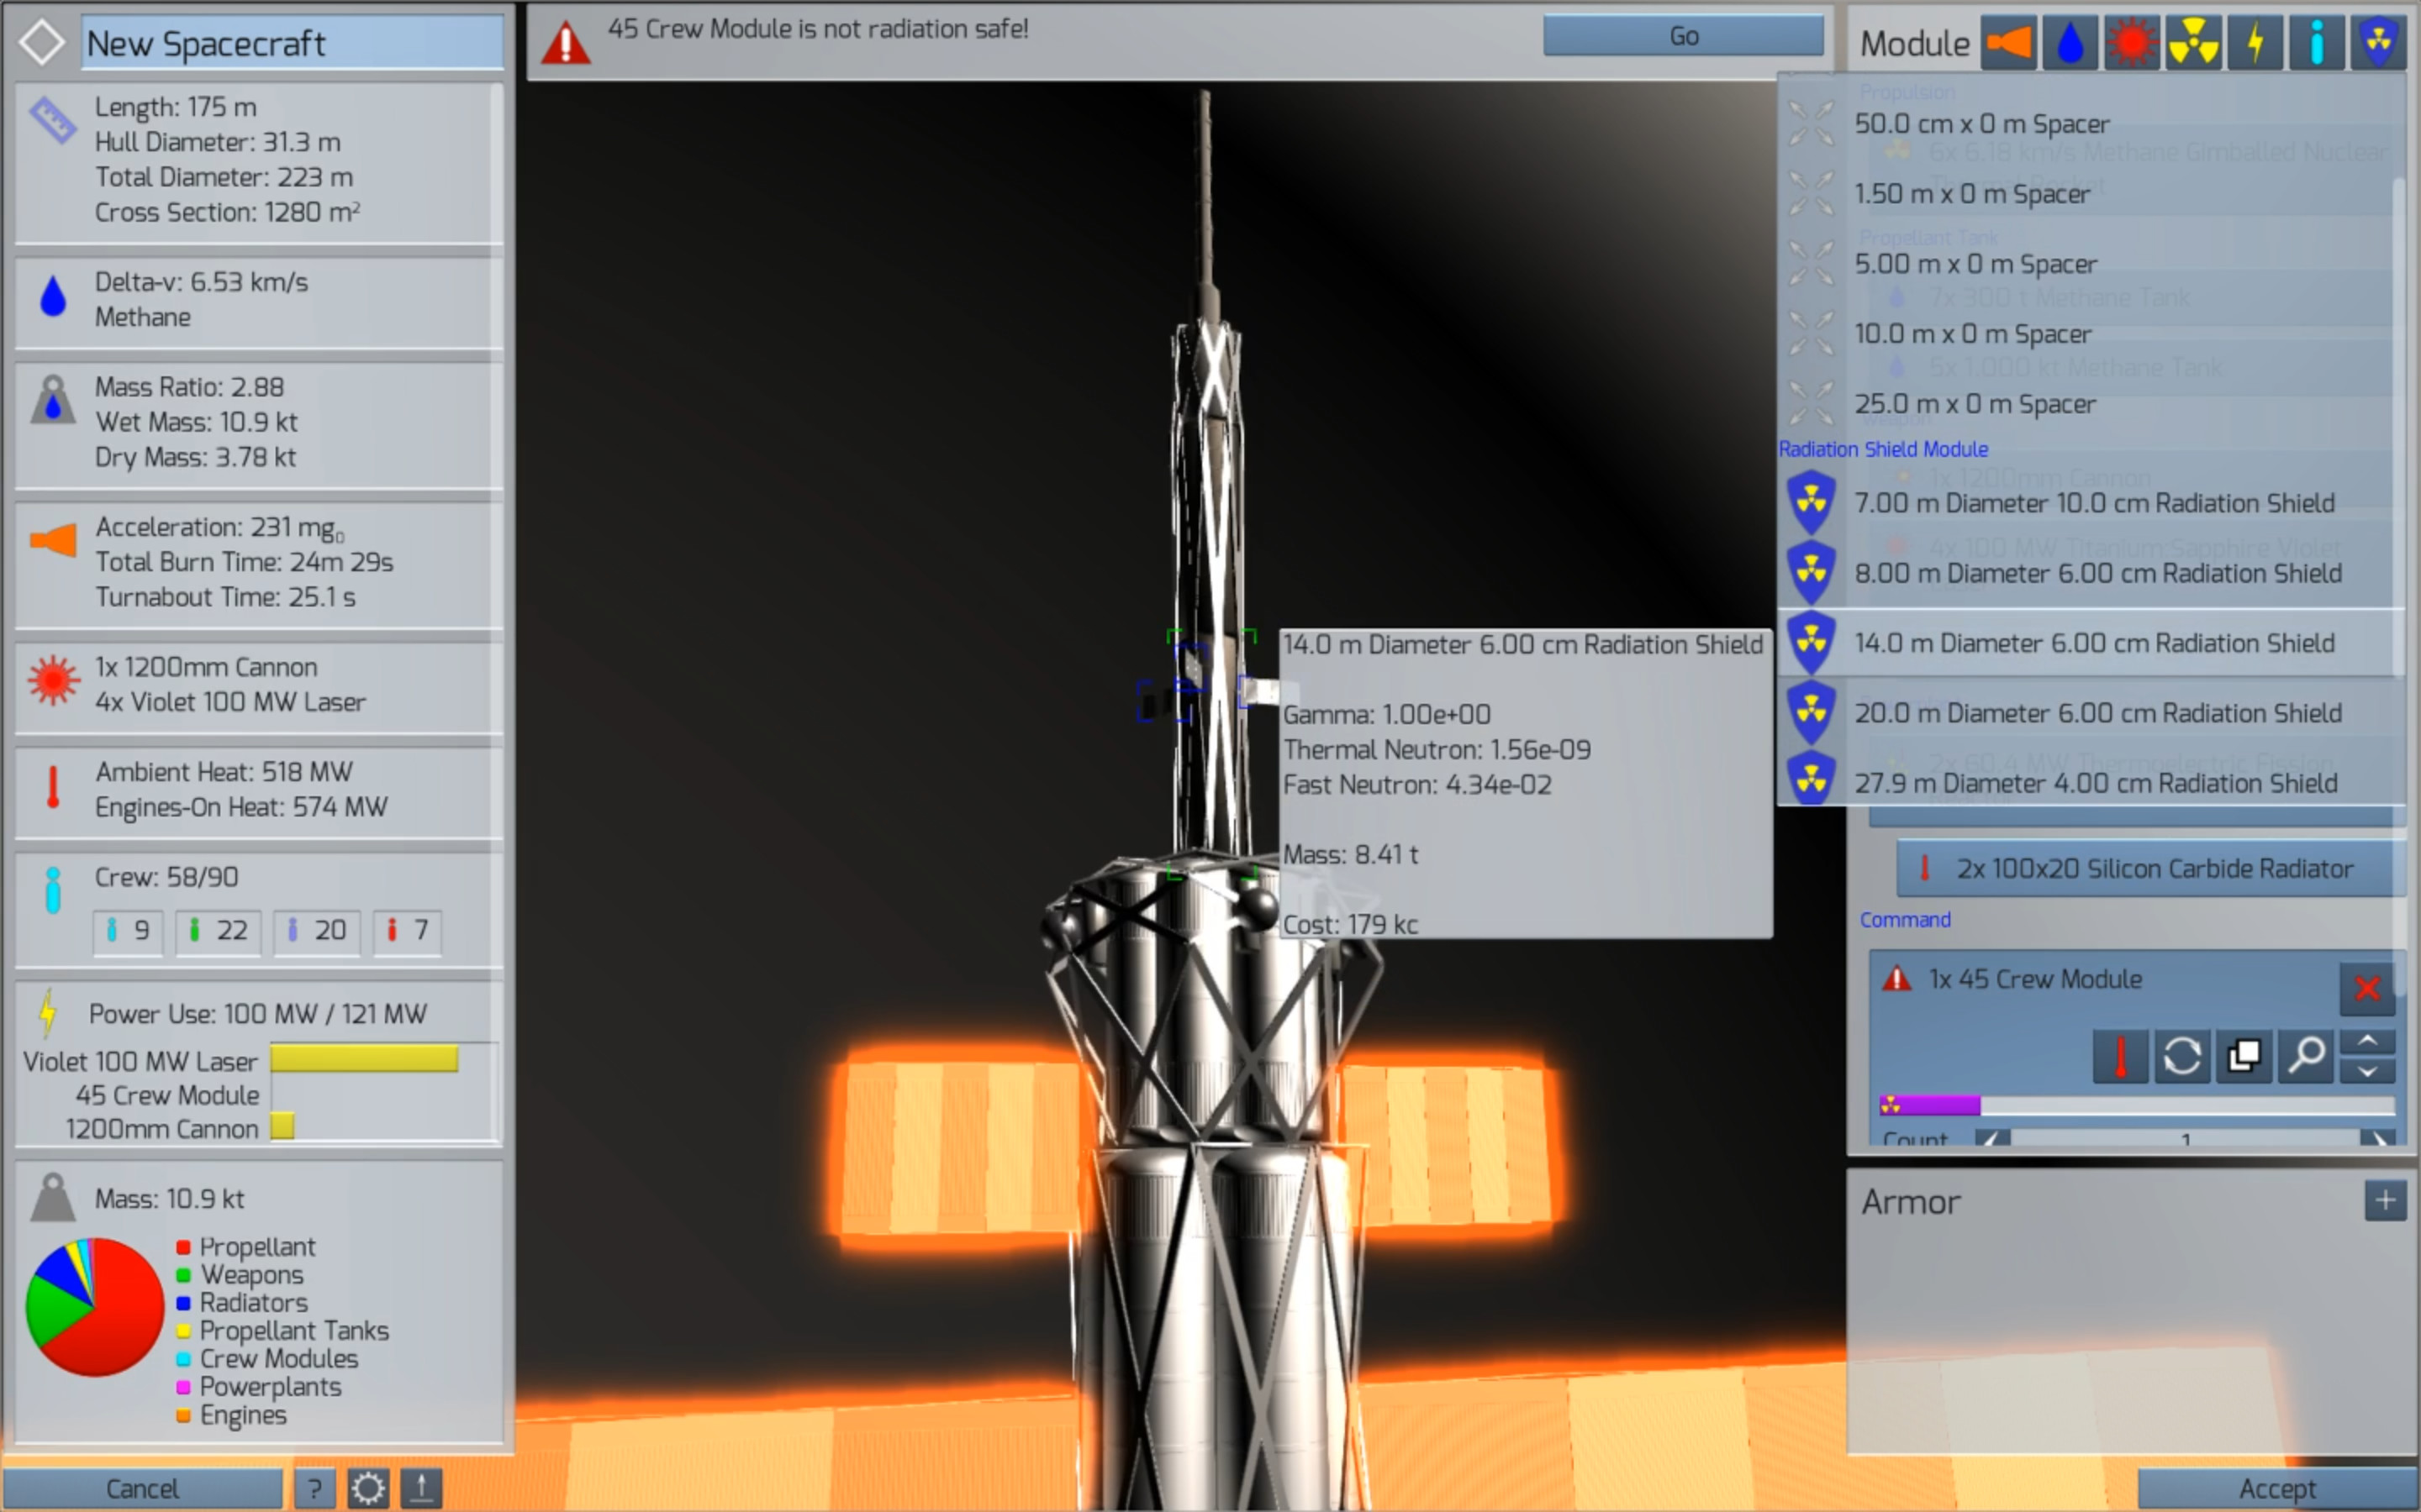Select the engine module category icon
2421x1512 pixels.
(x=2009, y=42)
